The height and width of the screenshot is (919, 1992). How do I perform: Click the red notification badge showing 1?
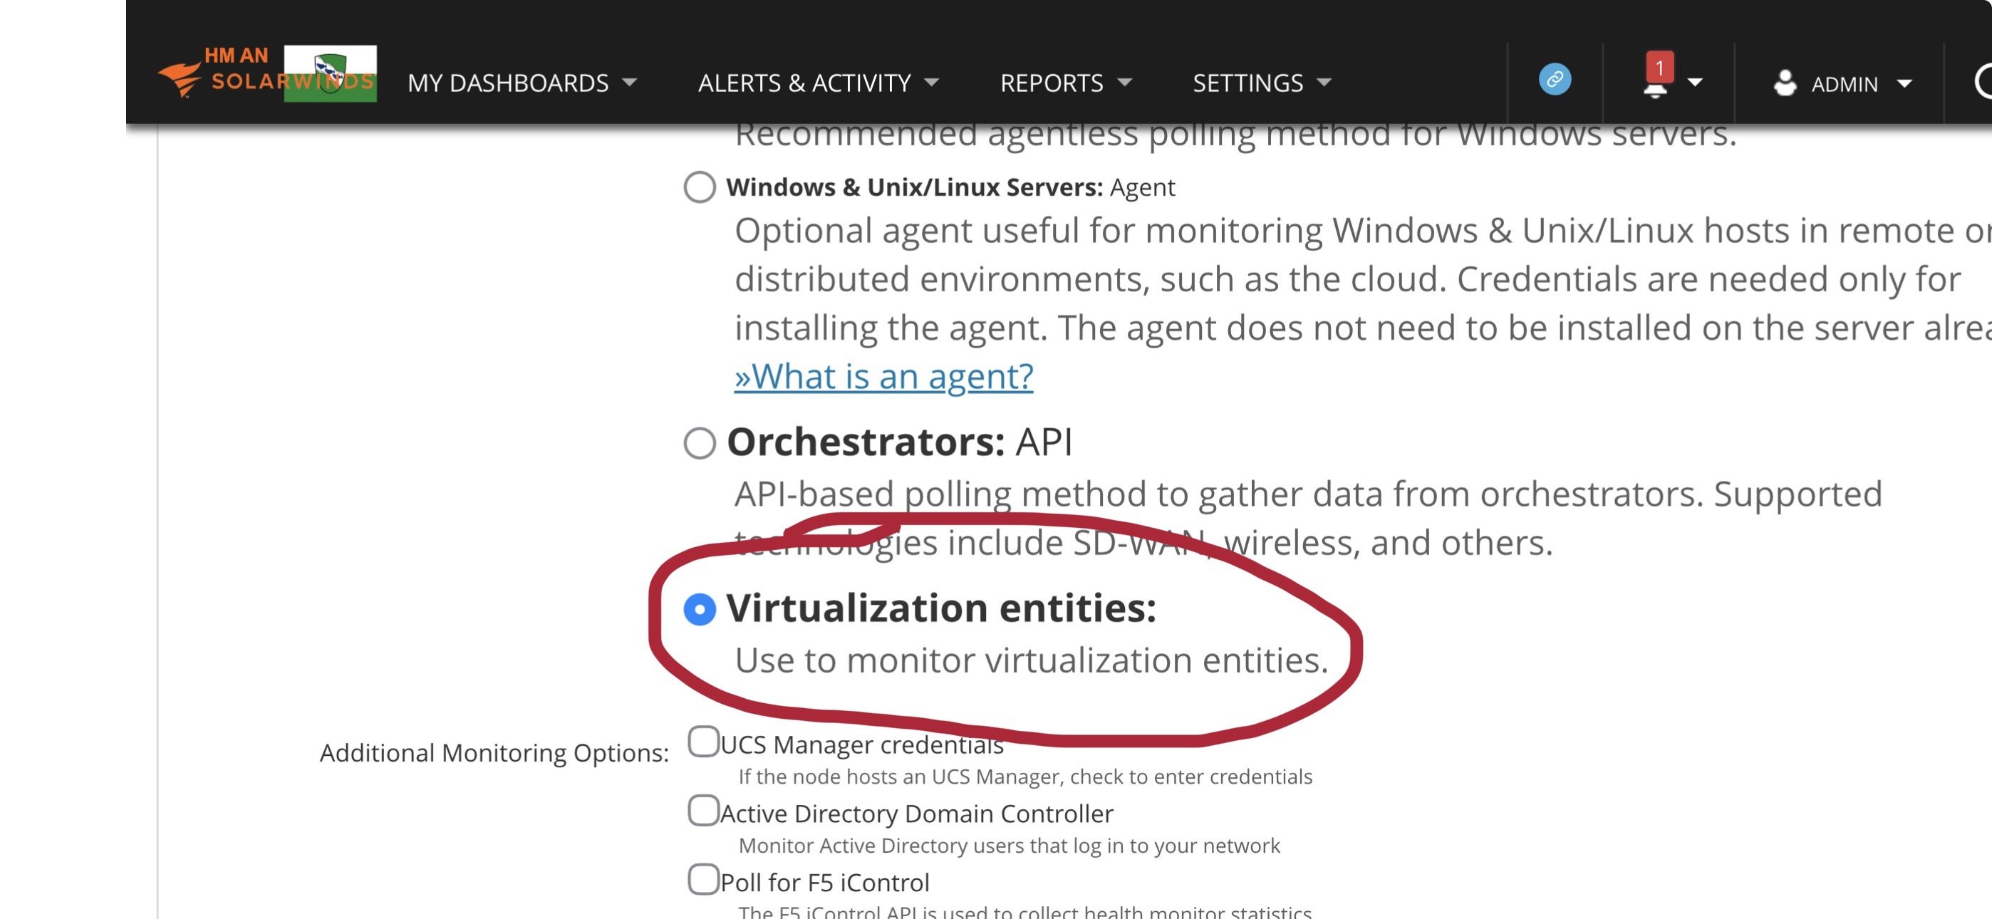coord(1659,67)
